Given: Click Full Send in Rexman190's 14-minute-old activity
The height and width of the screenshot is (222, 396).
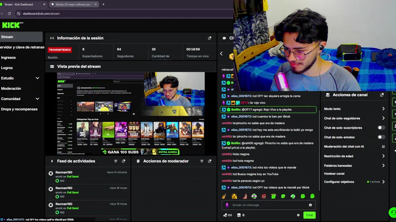Looking at the screenshot, I should tap(73, 177).
